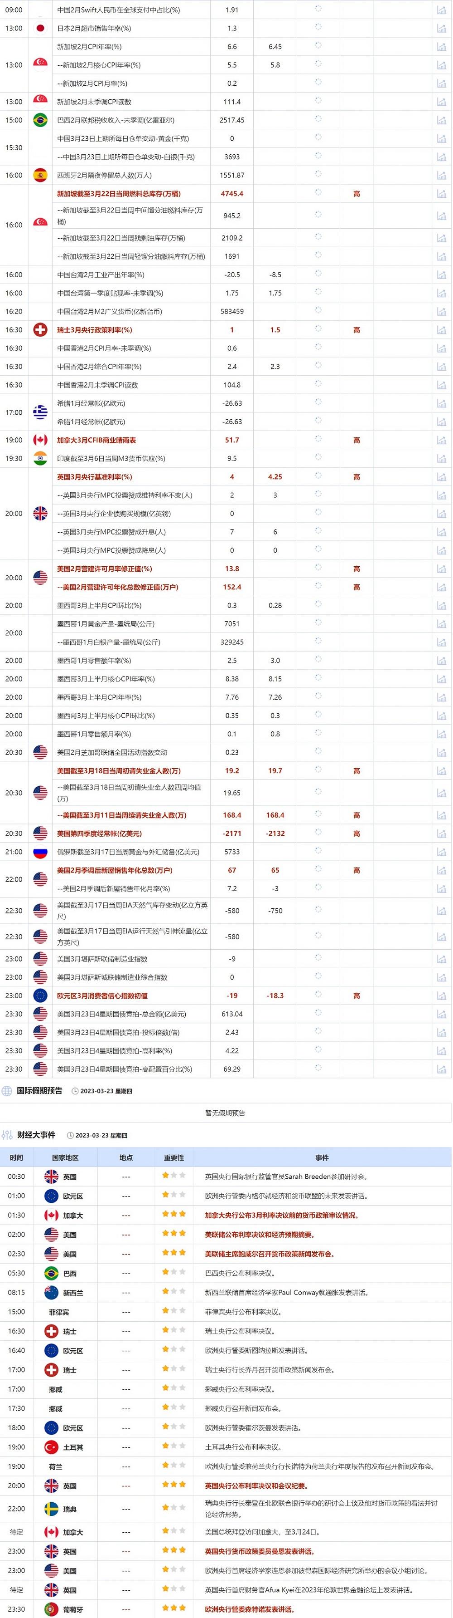
Task: Open chart icon for 加拿大3月CFIB商业晴雨表 row
Action: click(x=442, y=440)
